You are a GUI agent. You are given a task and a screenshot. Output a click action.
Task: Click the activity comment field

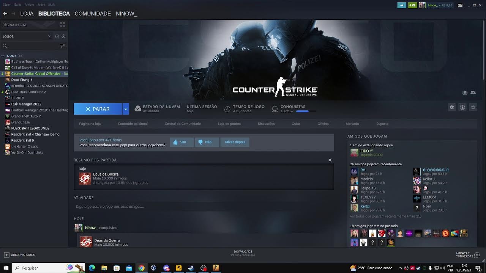tap(204, 207)
